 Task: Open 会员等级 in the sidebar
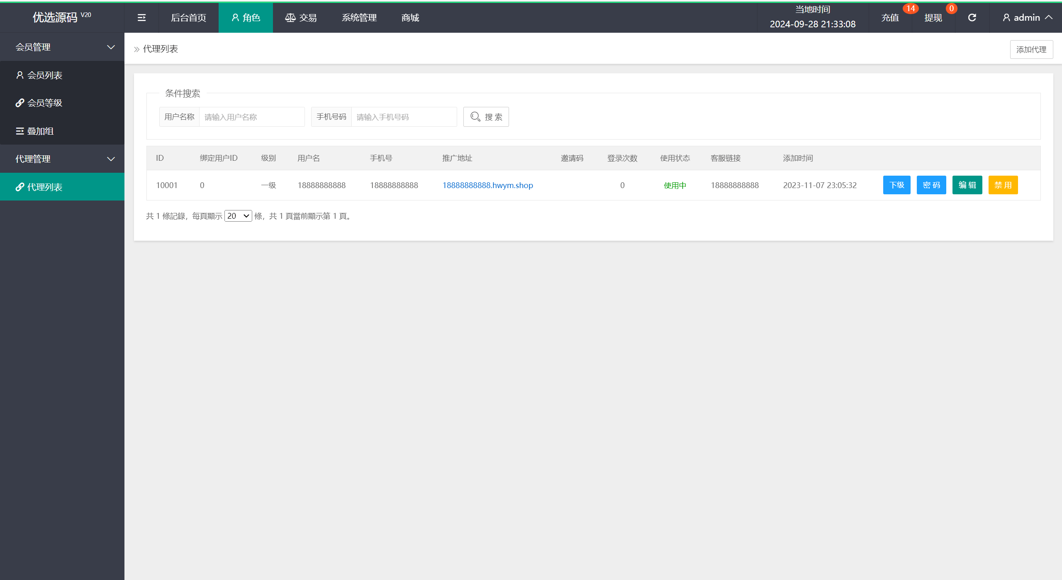pos(44,103)
